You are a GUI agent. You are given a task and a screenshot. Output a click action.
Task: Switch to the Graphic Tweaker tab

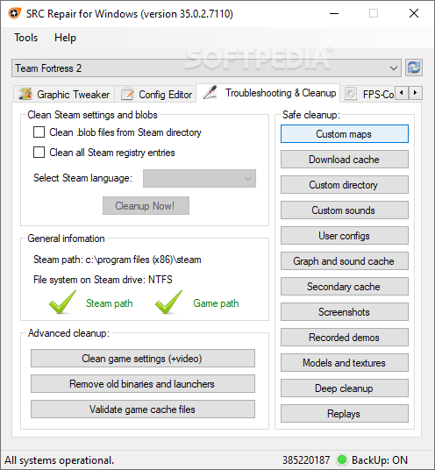[64, 94]
